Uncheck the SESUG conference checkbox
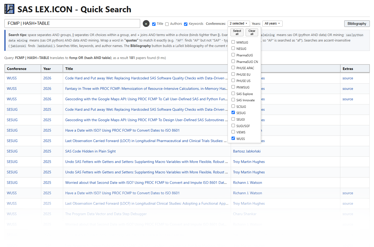Viewport: 374px width, 247px height. [233, 113]
